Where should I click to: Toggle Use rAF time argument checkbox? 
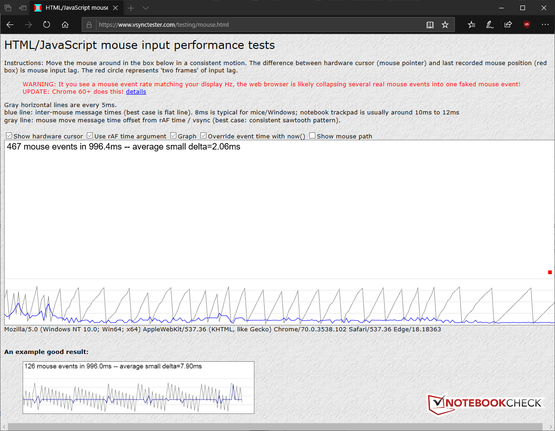click(x=90, y=136)
